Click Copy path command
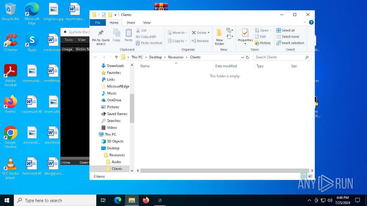The height and width of the screenshot is (206, 367). 146,37
